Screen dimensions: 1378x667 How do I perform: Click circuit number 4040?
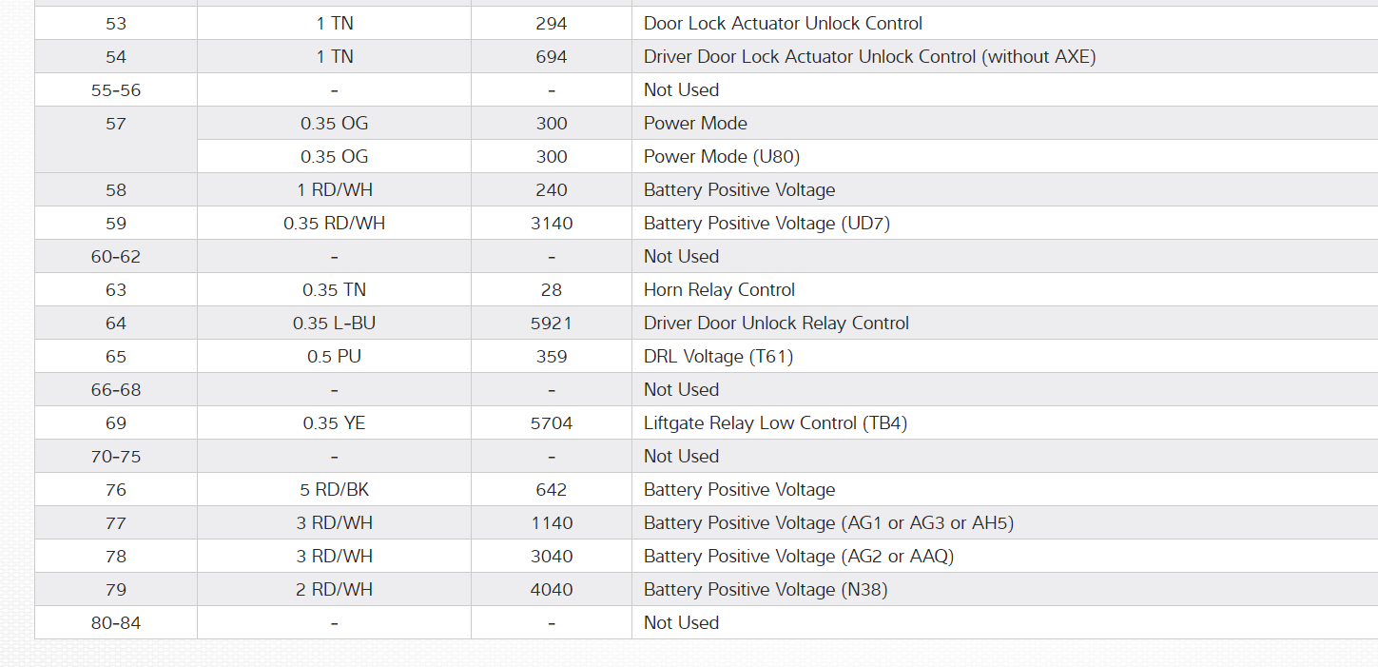click(x=552, y=590)
